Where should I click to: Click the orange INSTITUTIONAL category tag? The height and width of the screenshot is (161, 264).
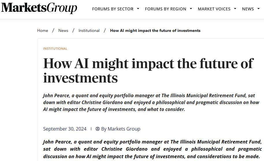coord(55,49)
